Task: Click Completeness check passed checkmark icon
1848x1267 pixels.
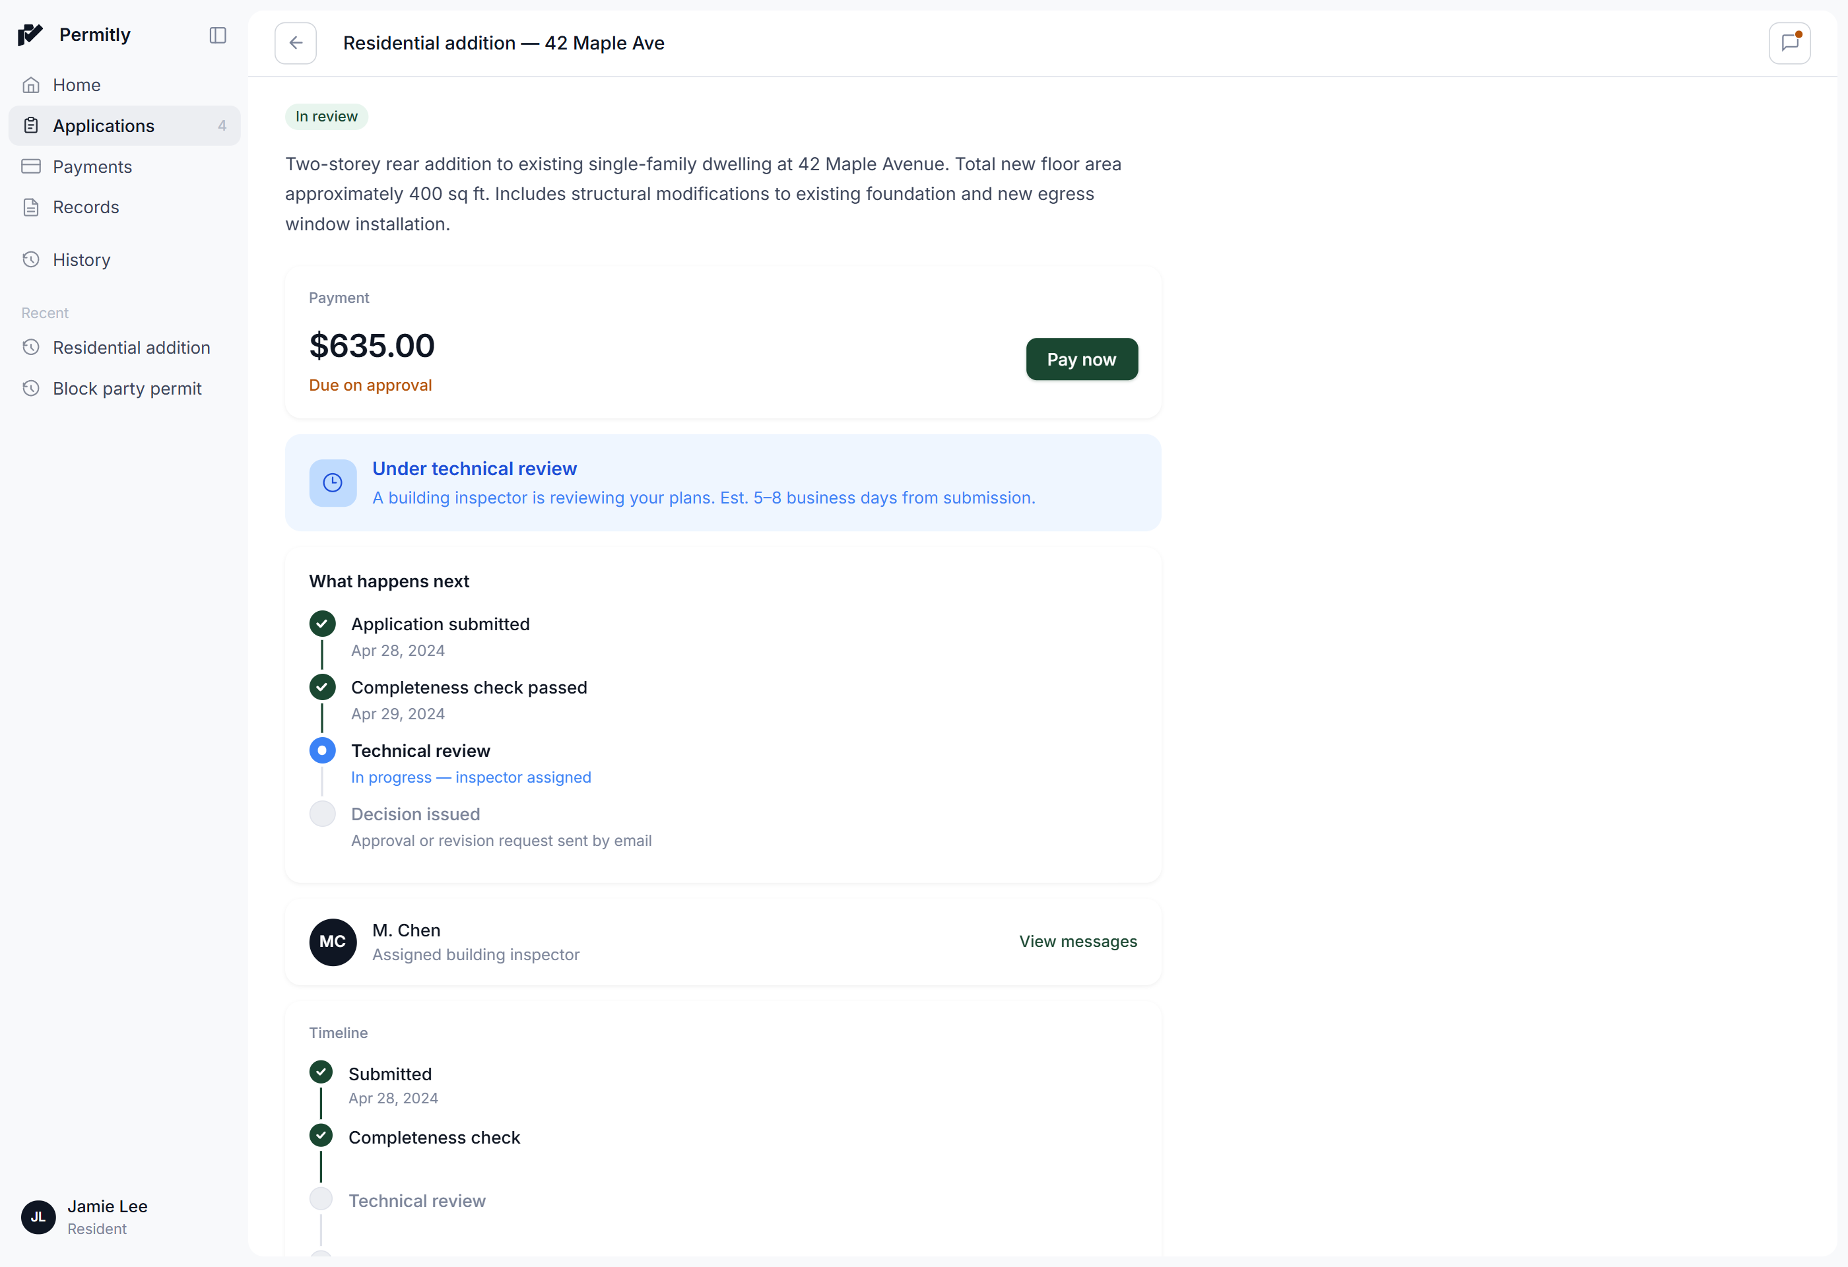Action: click(x=322, y=688)
